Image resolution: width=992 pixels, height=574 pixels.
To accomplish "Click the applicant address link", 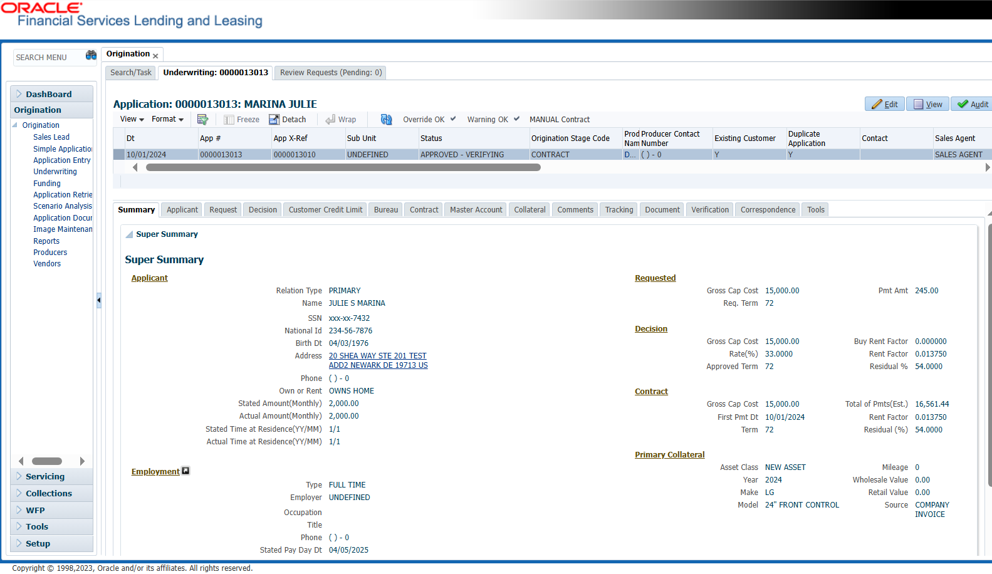I will point(379,360).
